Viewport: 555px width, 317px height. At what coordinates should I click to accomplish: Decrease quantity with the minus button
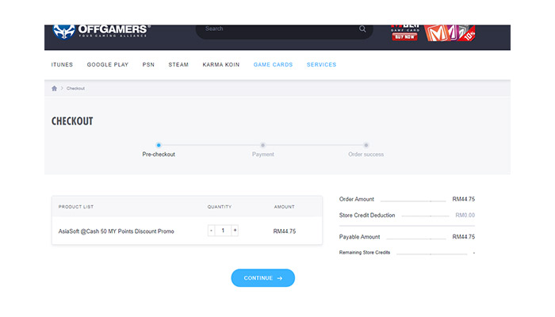click(x=212, y=231)
